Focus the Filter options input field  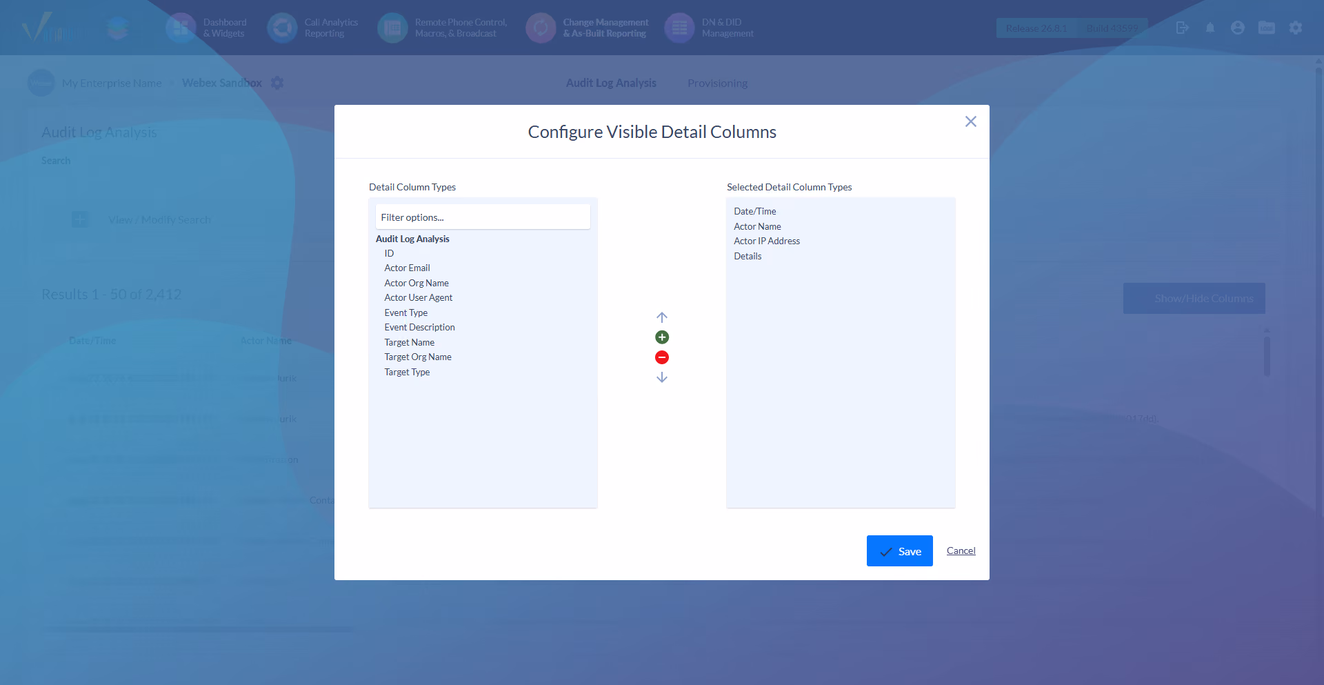[x=483, y=217]
